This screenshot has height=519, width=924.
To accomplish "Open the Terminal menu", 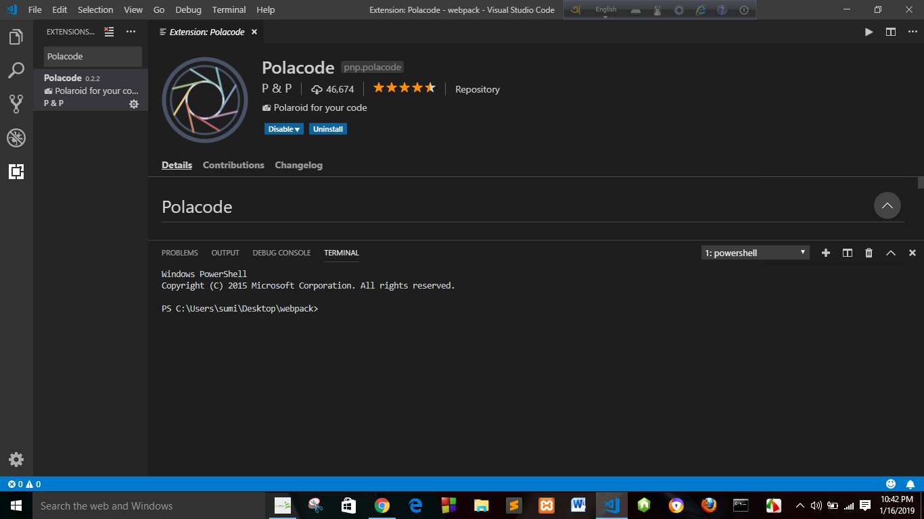I will [x=228, y=9].
